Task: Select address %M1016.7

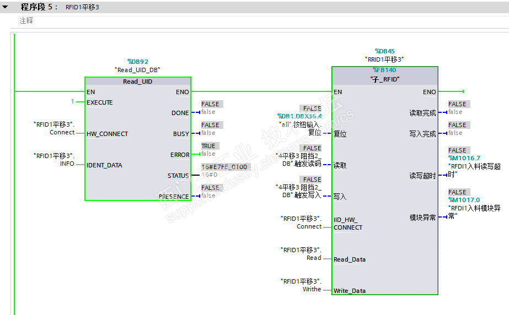Action: [x=464, y=158]
